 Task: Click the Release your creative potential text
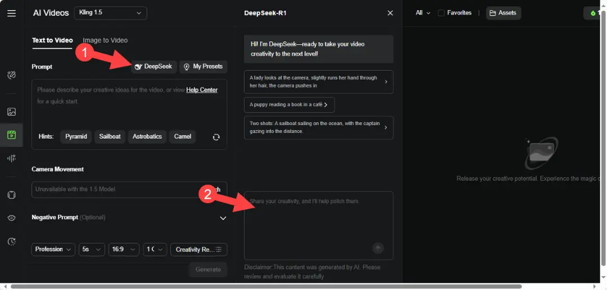pyautogui.click(x=528, y=179)
